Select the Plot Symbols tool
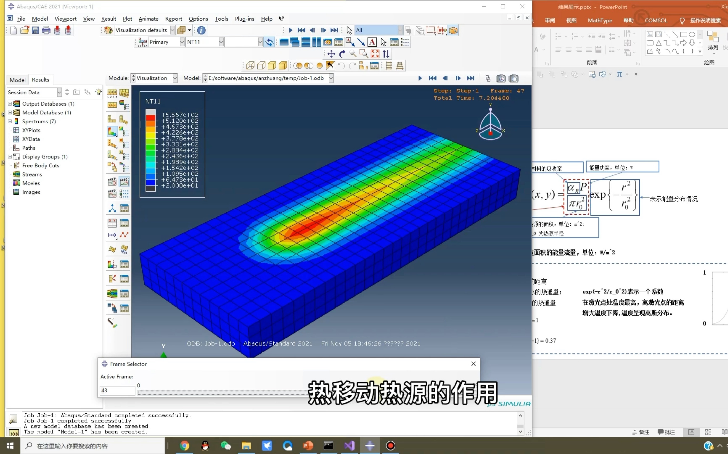 112,143
